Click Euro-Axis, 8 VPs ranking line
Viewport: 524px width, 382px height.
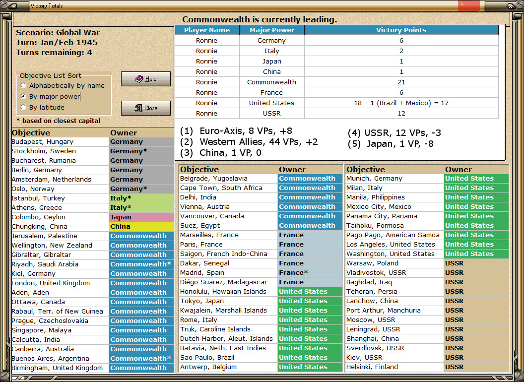pyautogui.click(x=236, y=130)
